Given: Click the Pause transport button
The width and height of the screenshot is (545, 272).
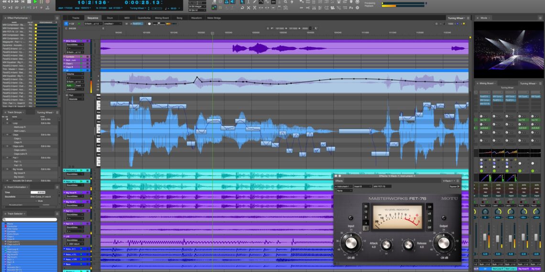Looking at the screenshot, I should click(41, 1).
